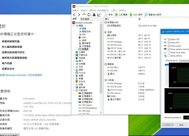This screenshot has height=136, width=189.
Task: Click the 報告 report toolbar button
Action: 109,15
